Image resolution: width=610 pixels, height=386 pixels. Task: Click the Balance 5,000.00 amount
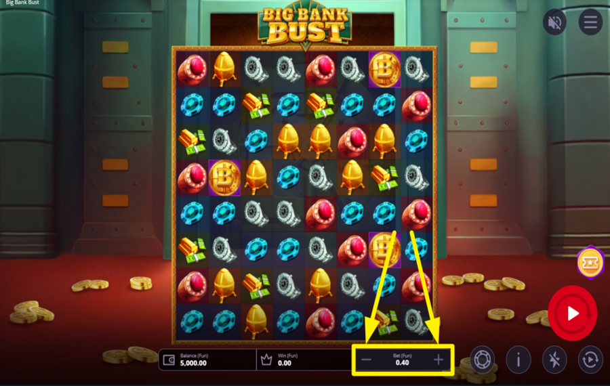[193, 363]
